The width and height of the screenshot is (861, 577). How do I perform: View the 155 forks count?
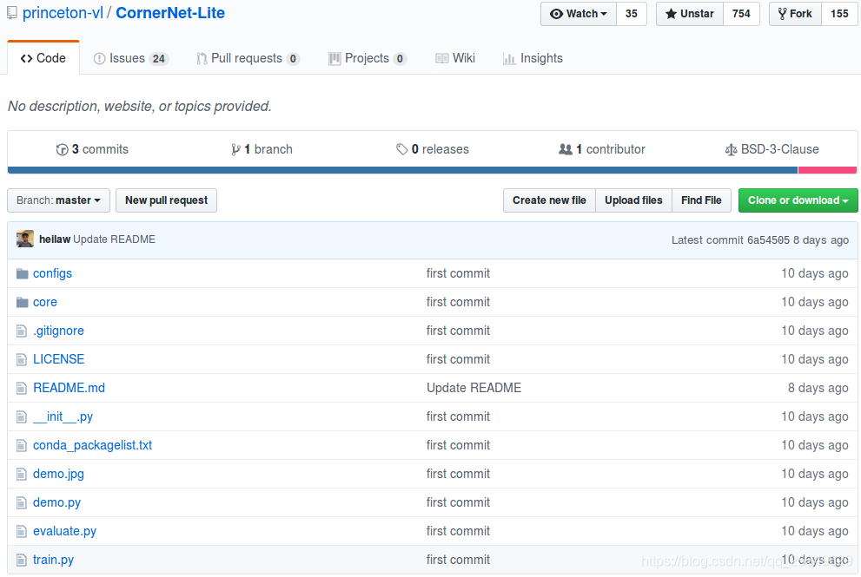(x=839, y=14)
